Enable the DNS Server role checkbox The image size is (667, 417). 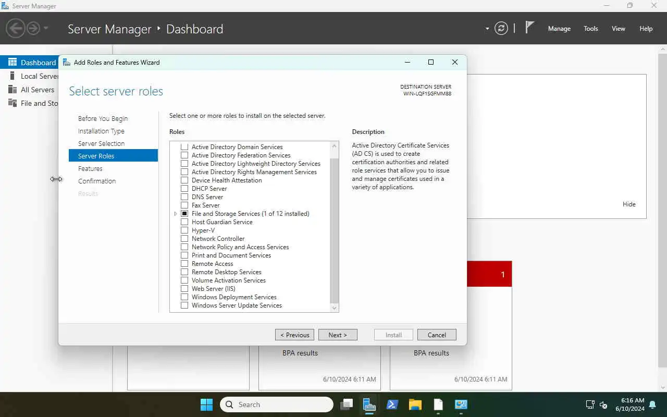pyautogui.click(x=184, y=197)
